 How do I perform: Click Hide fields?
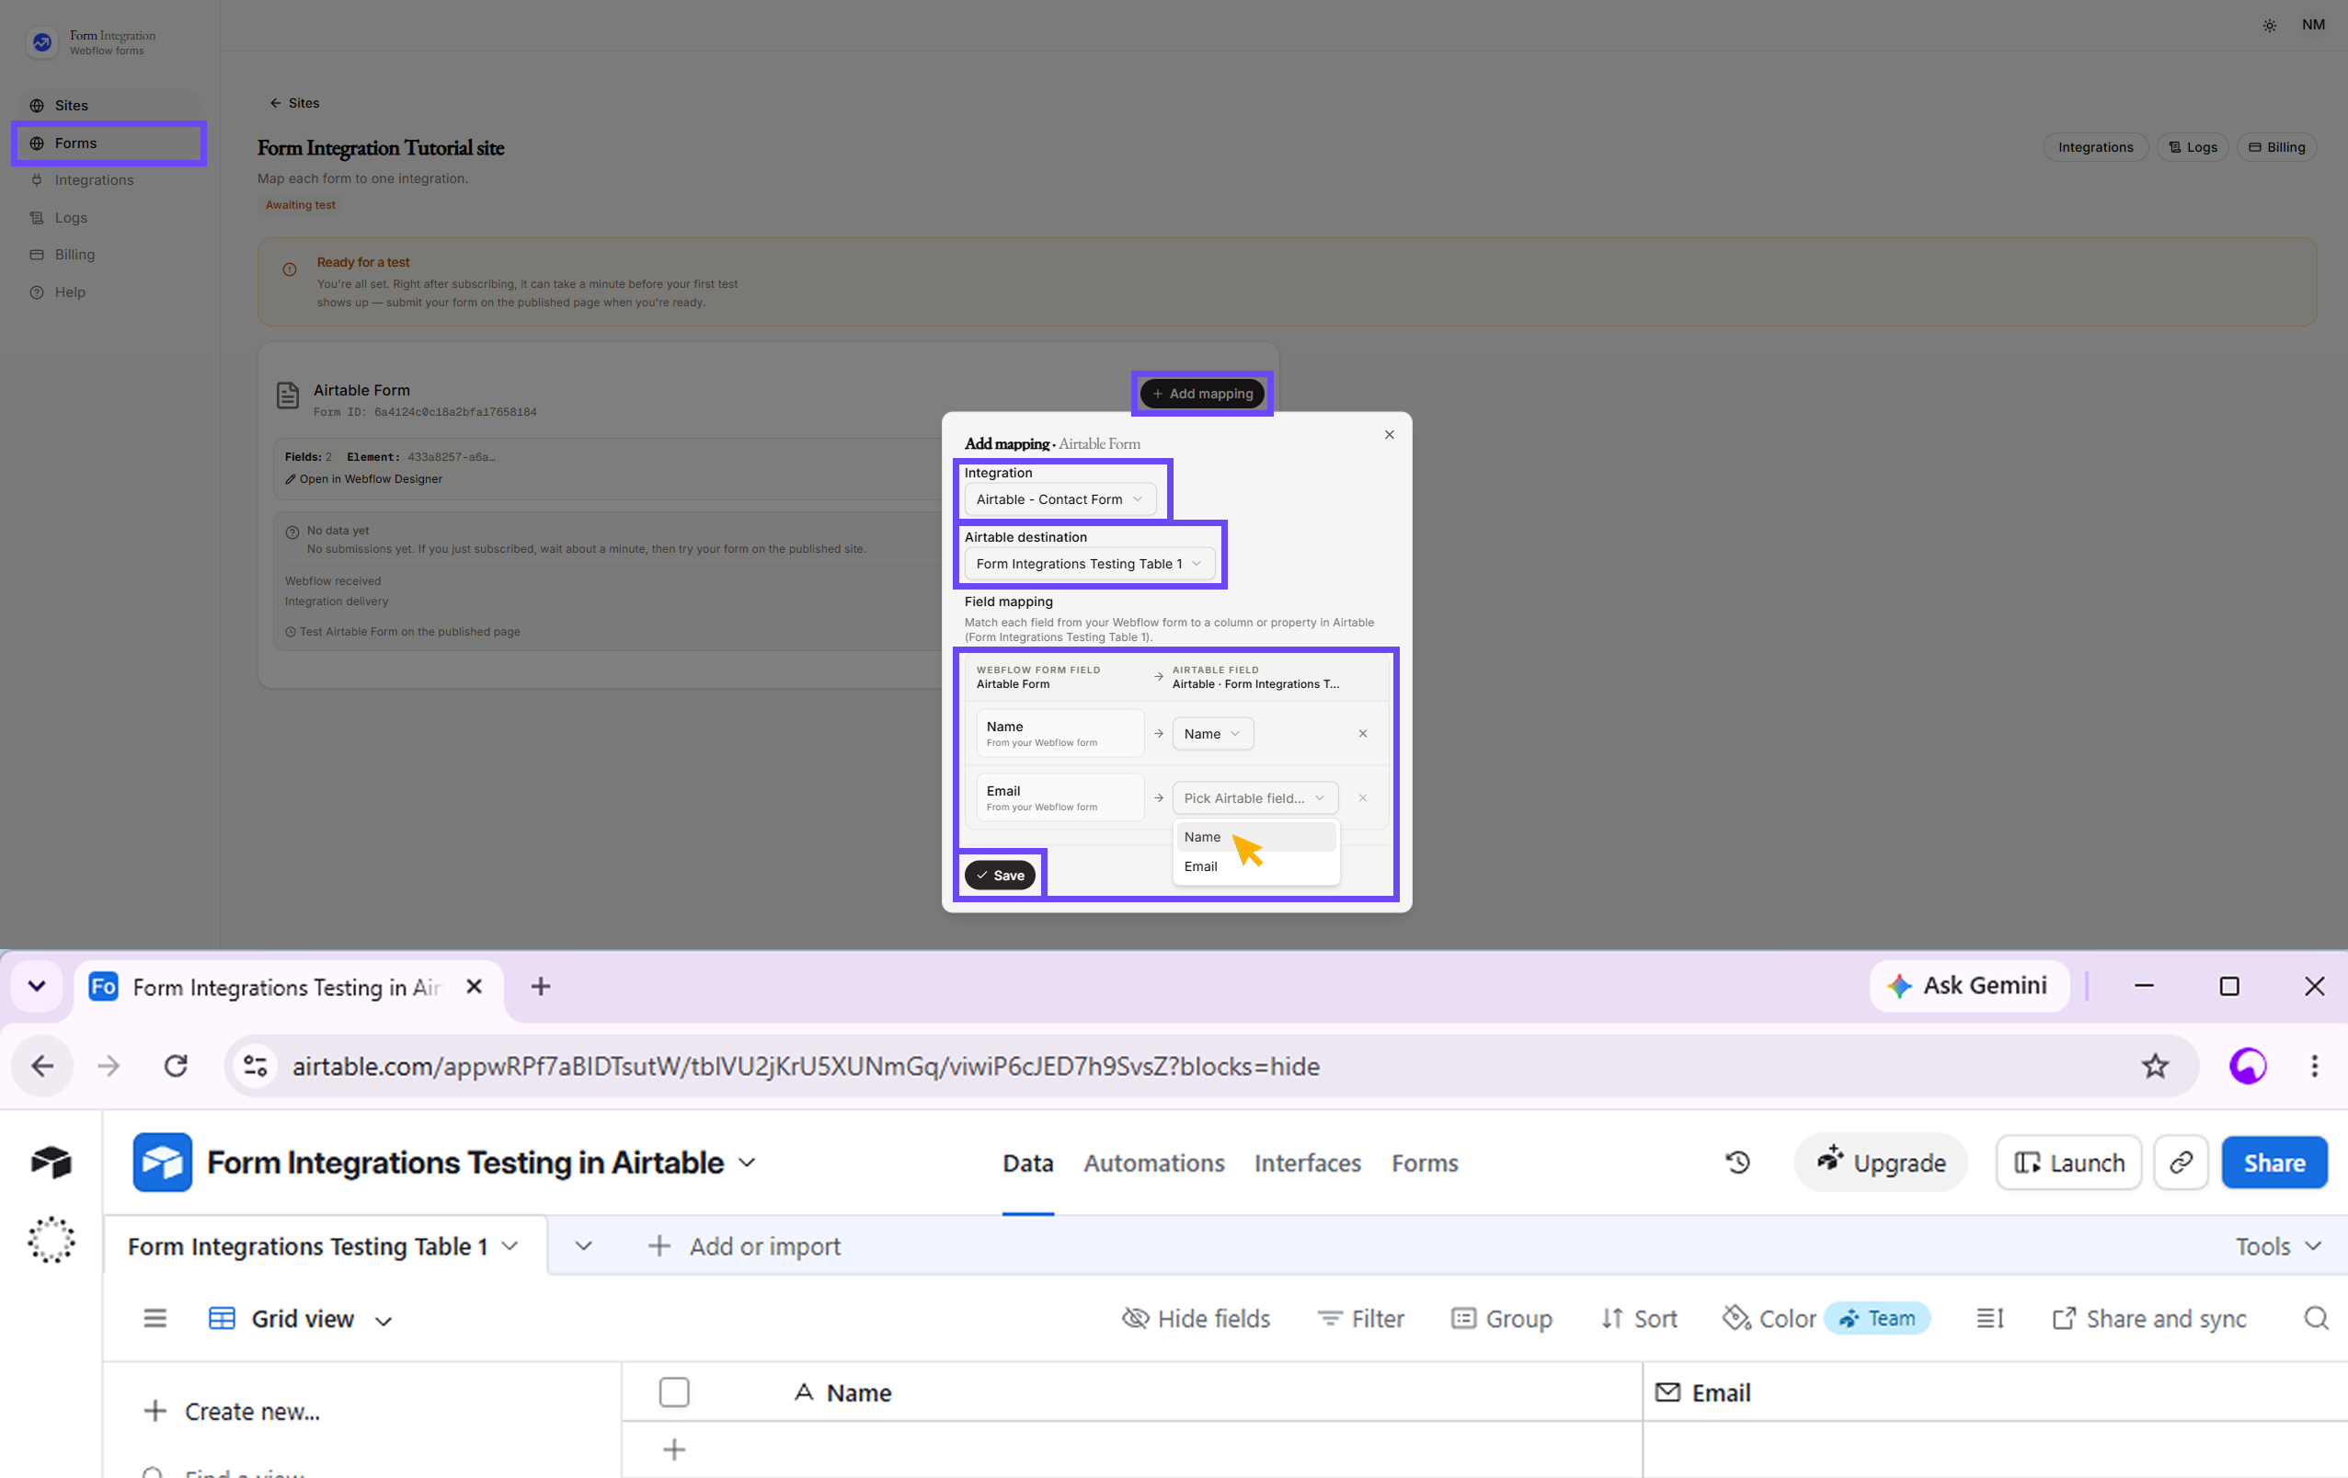[x=1196, y=1319]
